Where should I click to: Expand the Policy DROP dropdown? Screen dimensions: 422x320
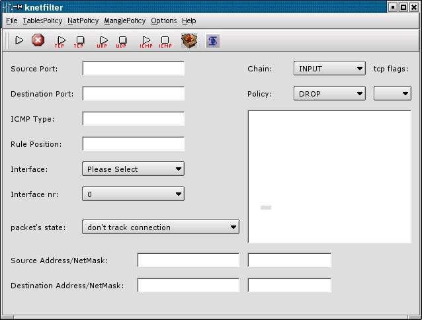pos(329,93)
